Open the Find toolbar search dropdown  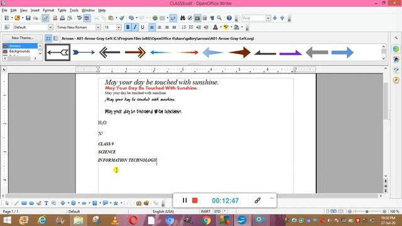click(268, 18)
